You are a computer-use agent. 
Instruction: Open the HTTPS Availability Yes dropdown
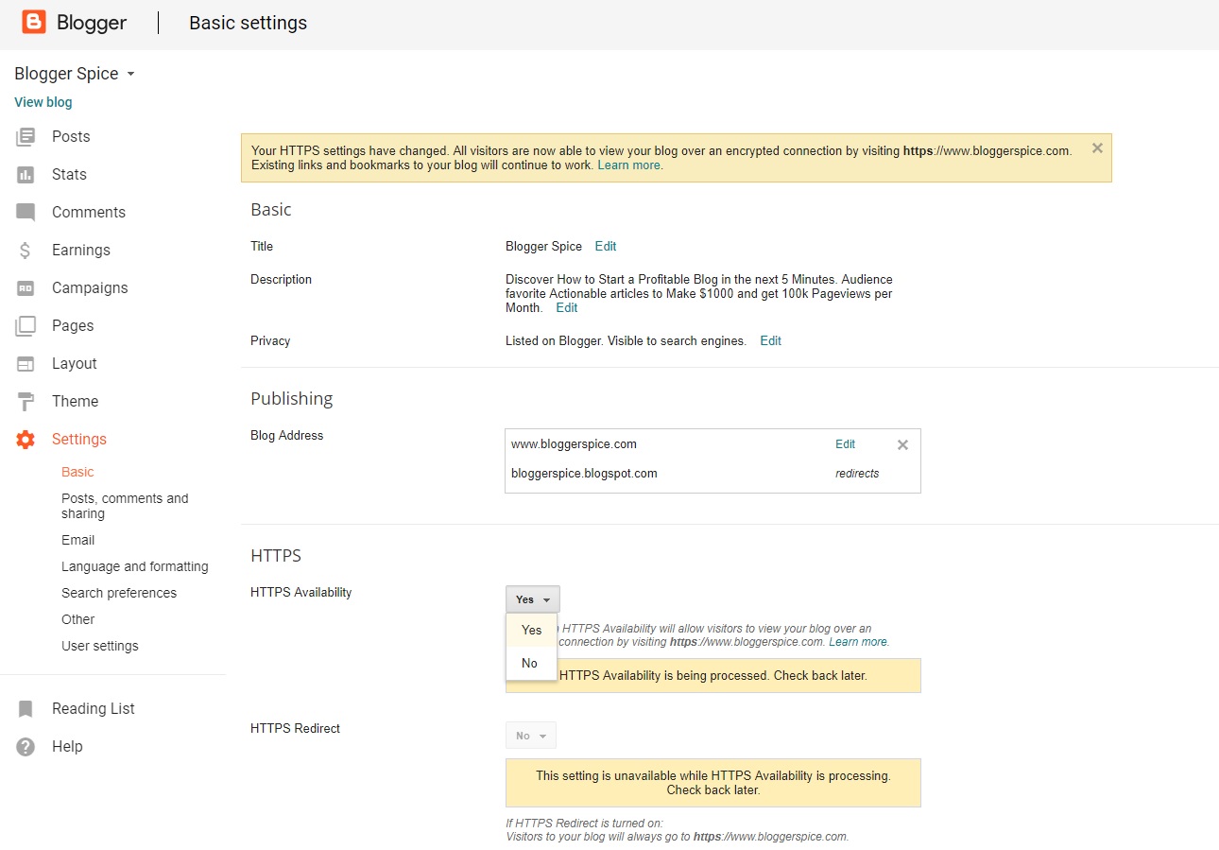pyautogui.click(x=533, y=599)
